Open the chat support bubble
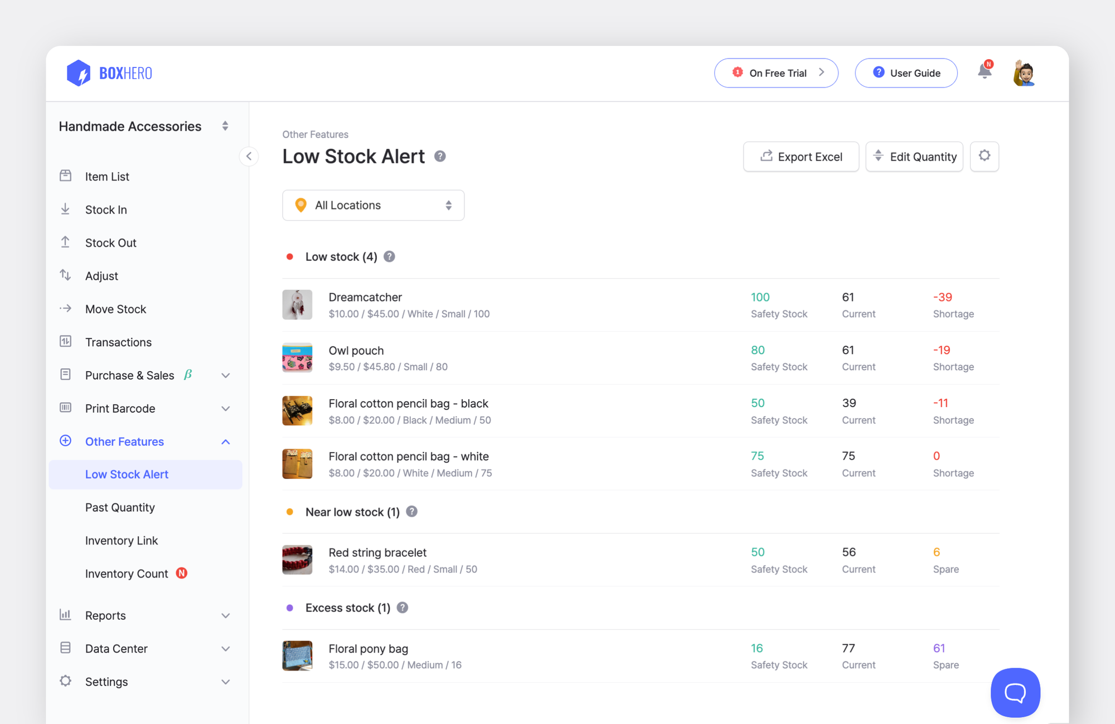1115x724 pixels. (x=1015, y=693)
